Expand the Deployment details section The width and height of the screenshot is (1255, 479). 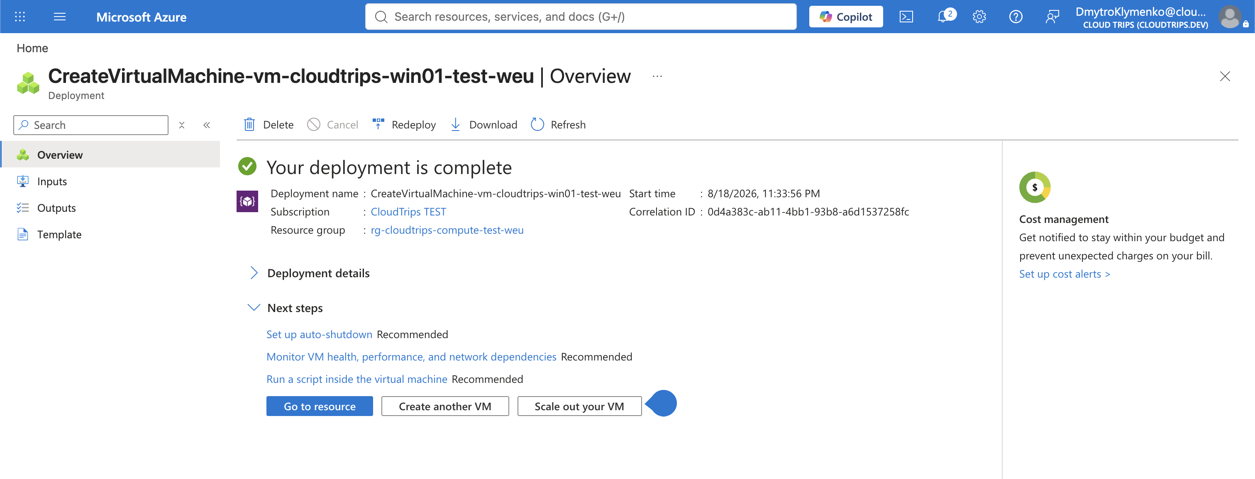coord(310,273)
